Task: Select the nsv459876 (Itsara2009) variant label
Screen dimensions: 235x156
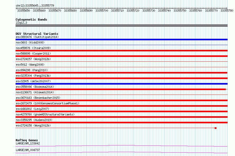Action: (x=33, y=48)
